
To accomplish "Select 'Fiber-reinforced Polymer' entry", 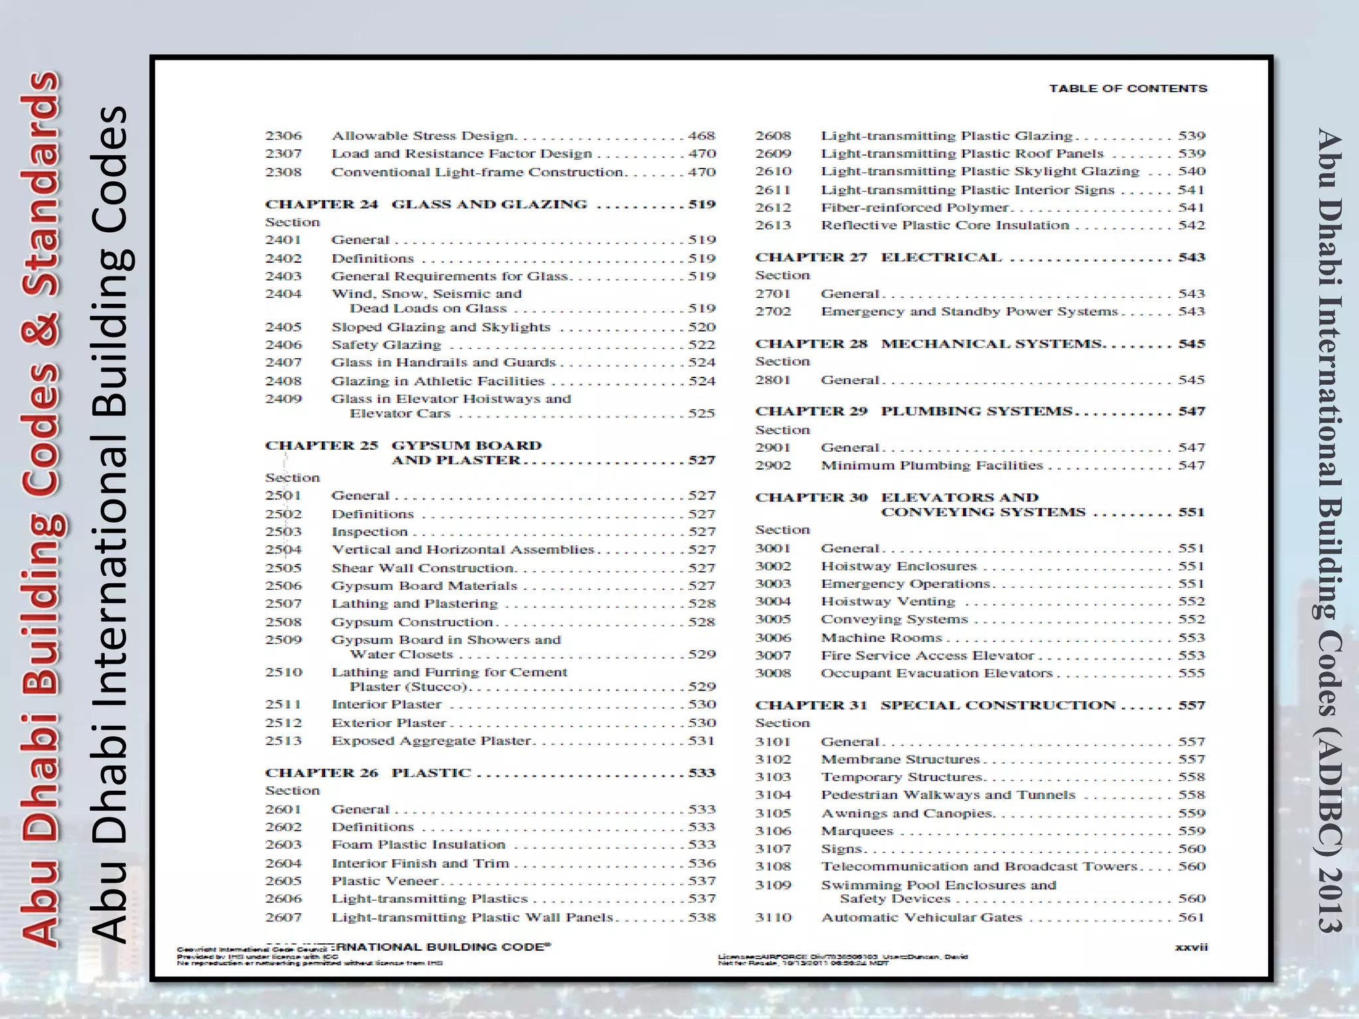I will (980, 208).
